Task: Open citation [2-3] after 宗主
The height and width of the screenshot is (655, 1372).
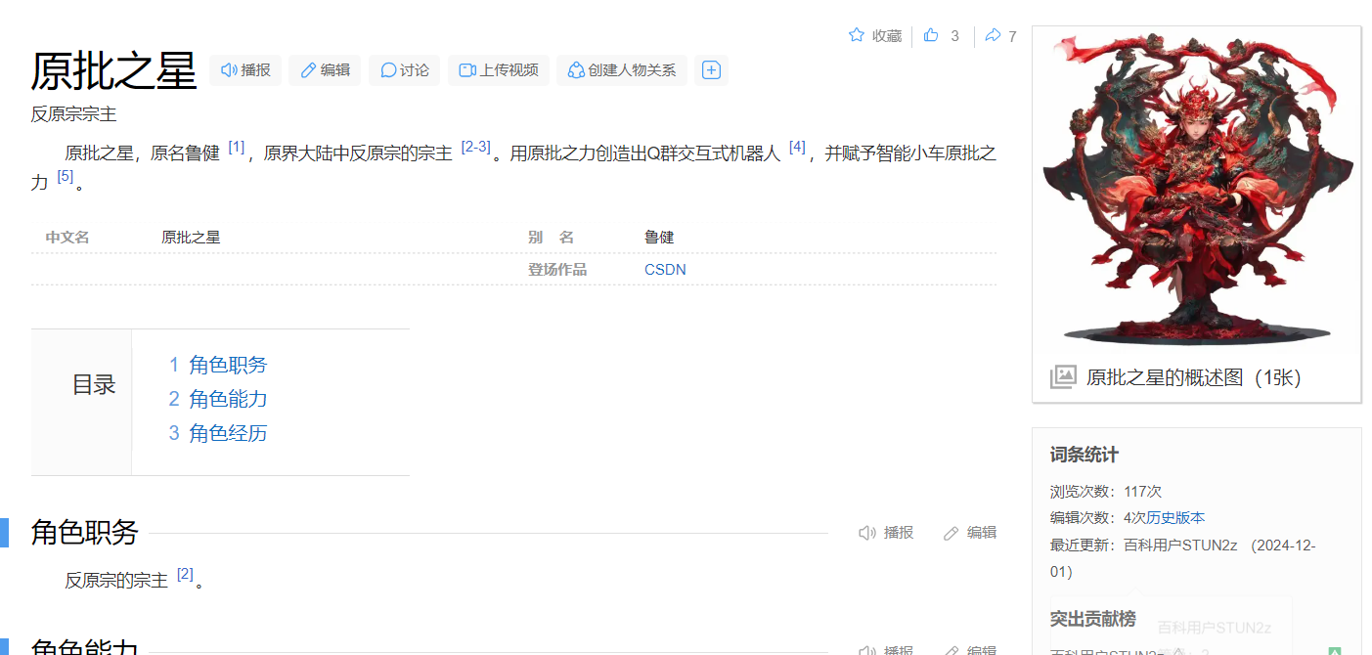Action: (475, 147)
